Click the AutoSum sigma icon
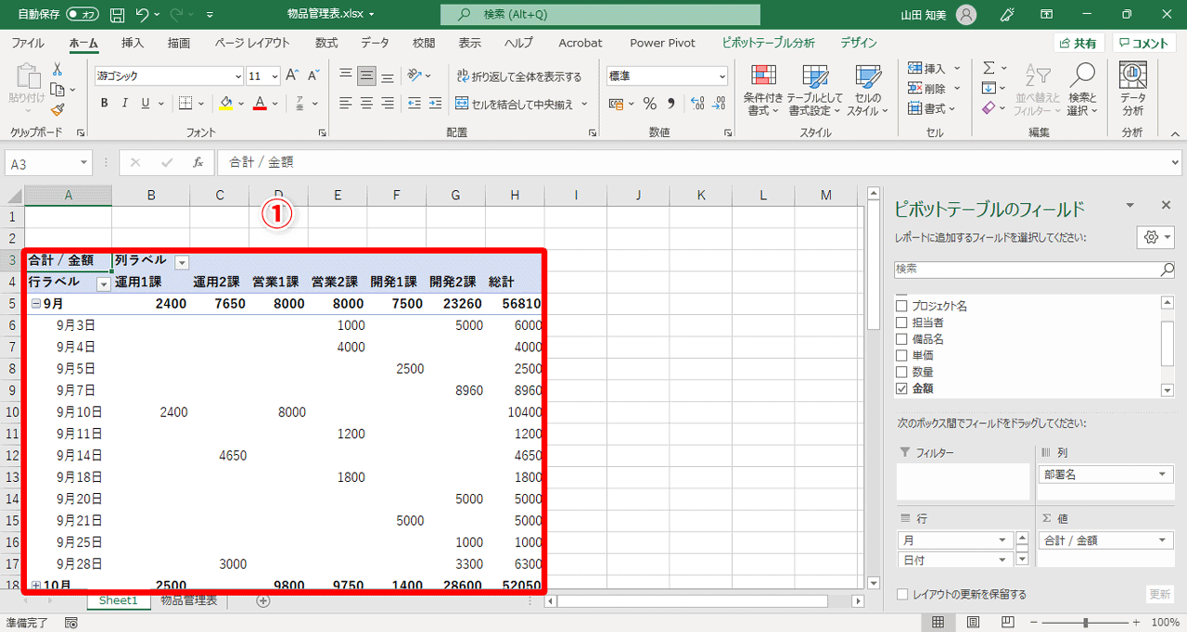1187x632 pixels. coord(989,69)
